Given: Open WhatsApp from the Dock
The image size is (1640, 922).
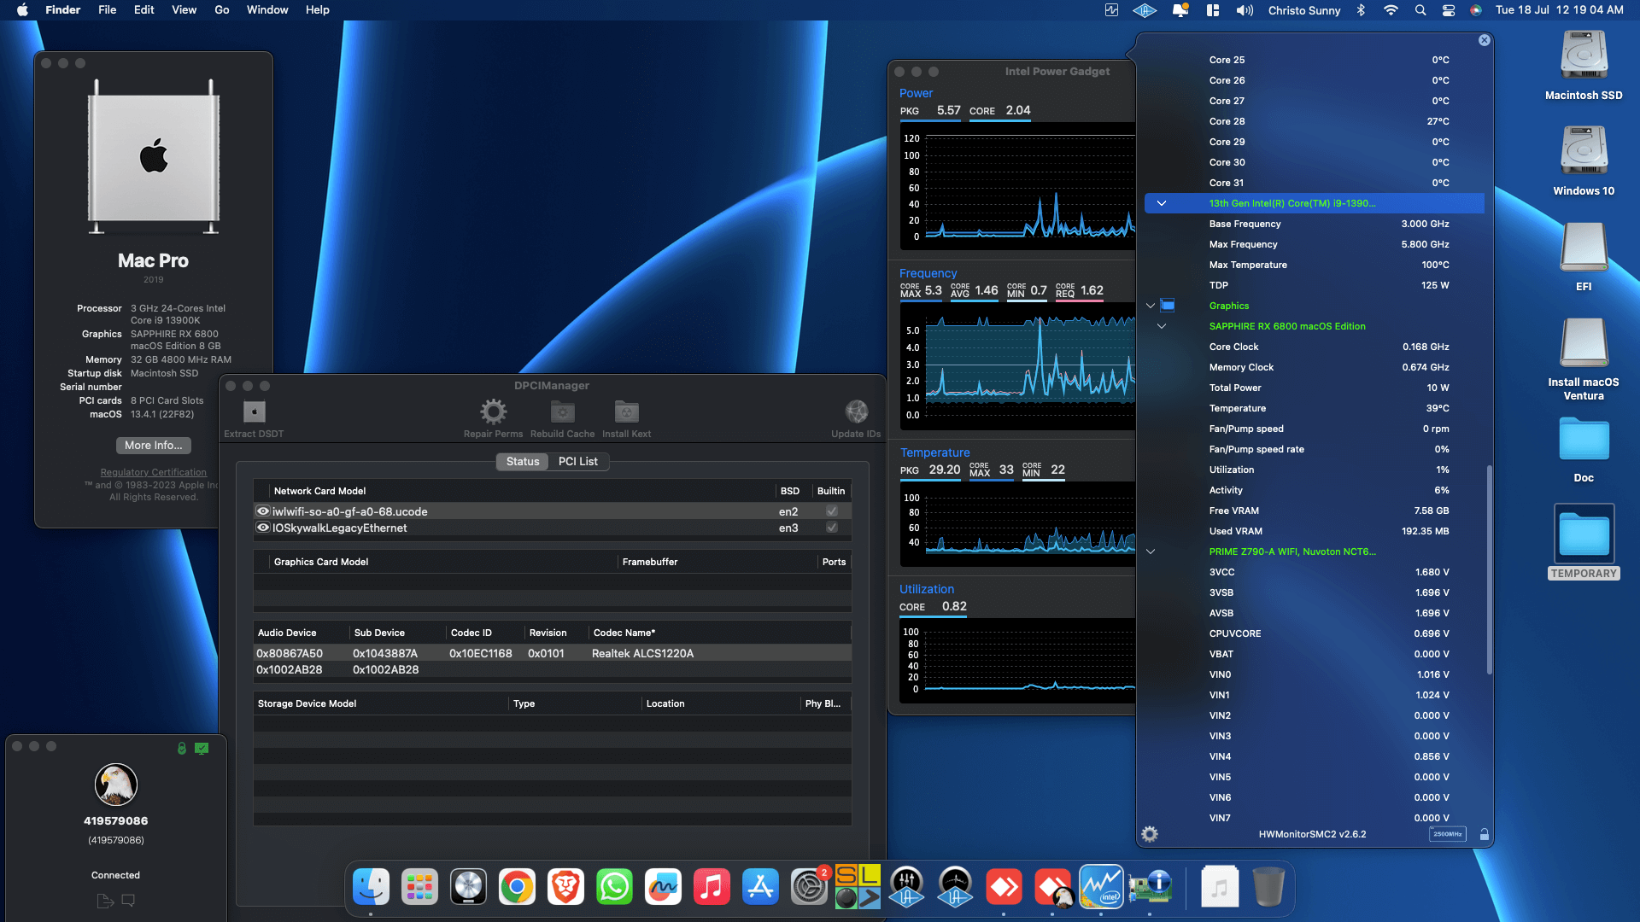Looking at the screenshot, I should click(614, 888).
